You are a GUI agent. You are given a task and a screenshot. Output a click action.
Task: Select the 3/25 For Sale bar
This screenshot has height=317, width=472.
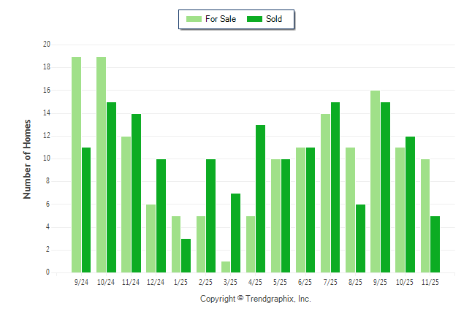(x=226, y=267)
